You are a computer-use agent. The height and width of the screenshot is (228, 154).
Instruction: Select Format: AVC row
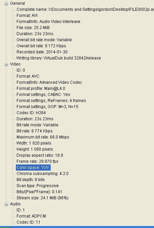[28, 76]
